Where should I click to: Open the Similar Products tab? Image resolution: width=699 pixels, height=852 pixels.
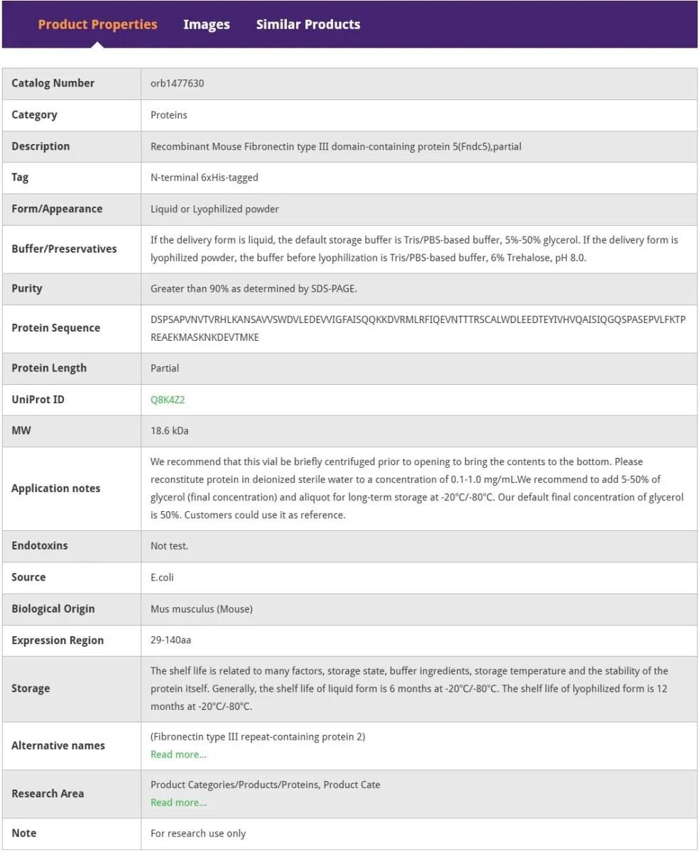tap(308, 24)
